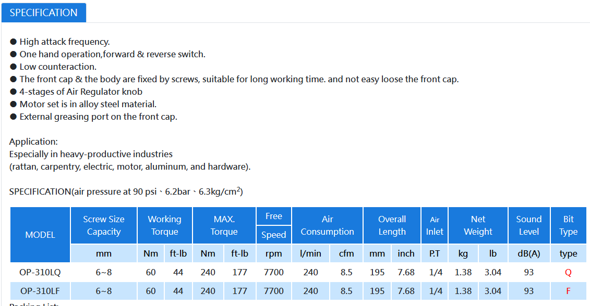Click the 7700 speed value for OP-310LQ

coord(274,272)
